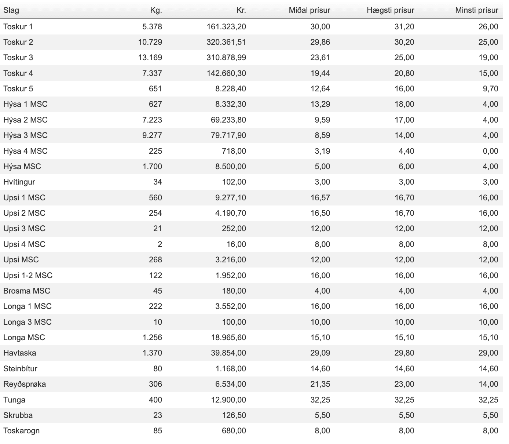Click the Miðal prísur column header

tap(309, 10)
